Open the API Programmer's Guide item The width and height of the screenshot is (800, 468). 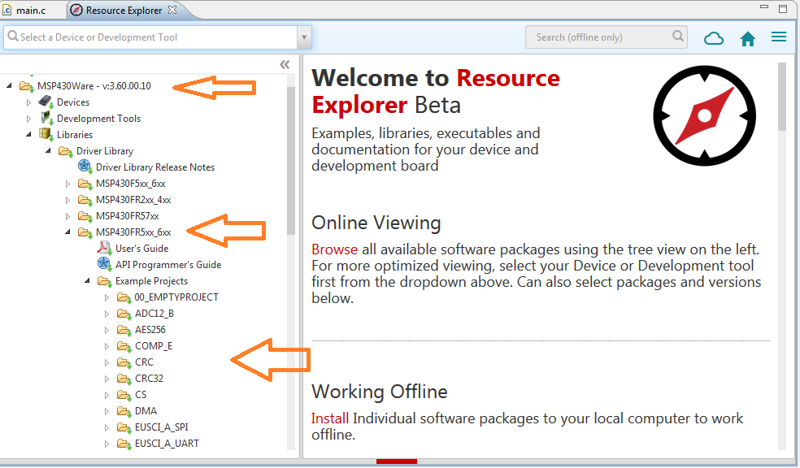point(168,265)
